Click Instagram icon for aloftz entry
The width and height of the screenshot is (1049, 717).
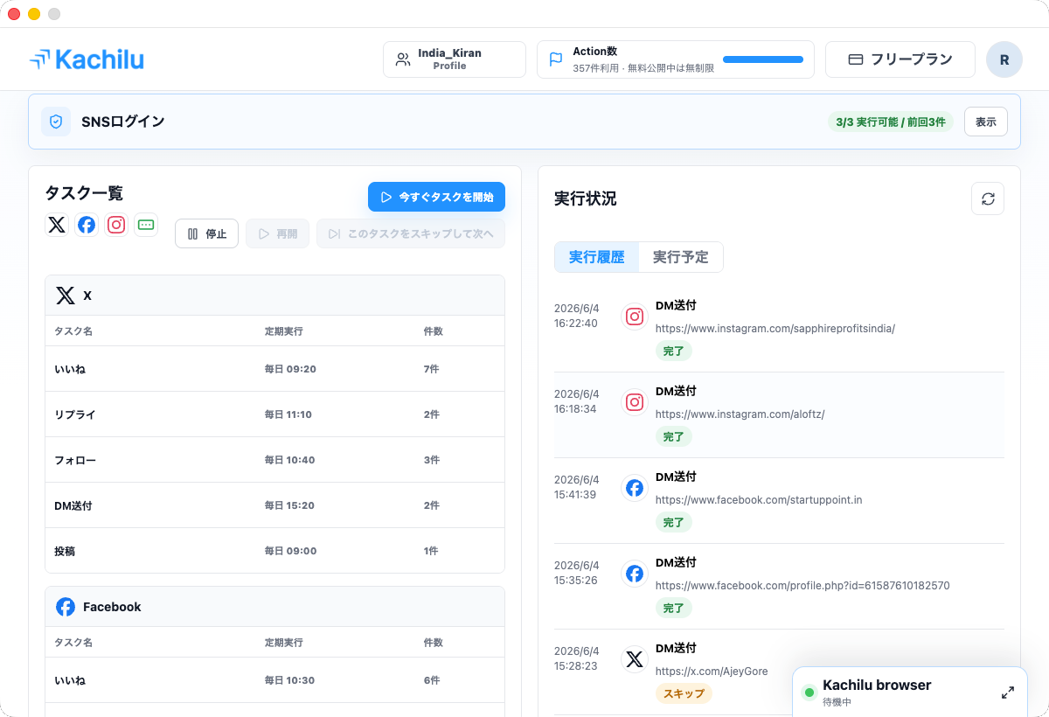point(635,402)
